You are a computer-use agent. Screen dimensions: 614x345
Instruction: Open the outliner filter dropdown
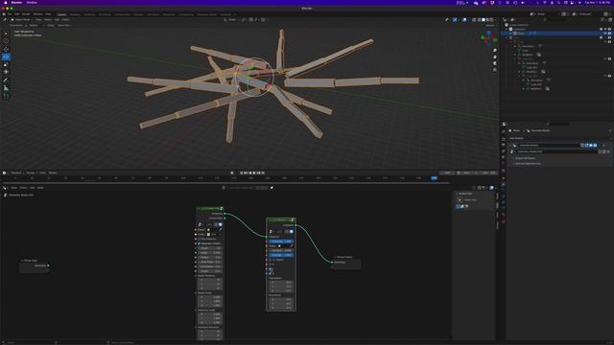pos(603,19)
